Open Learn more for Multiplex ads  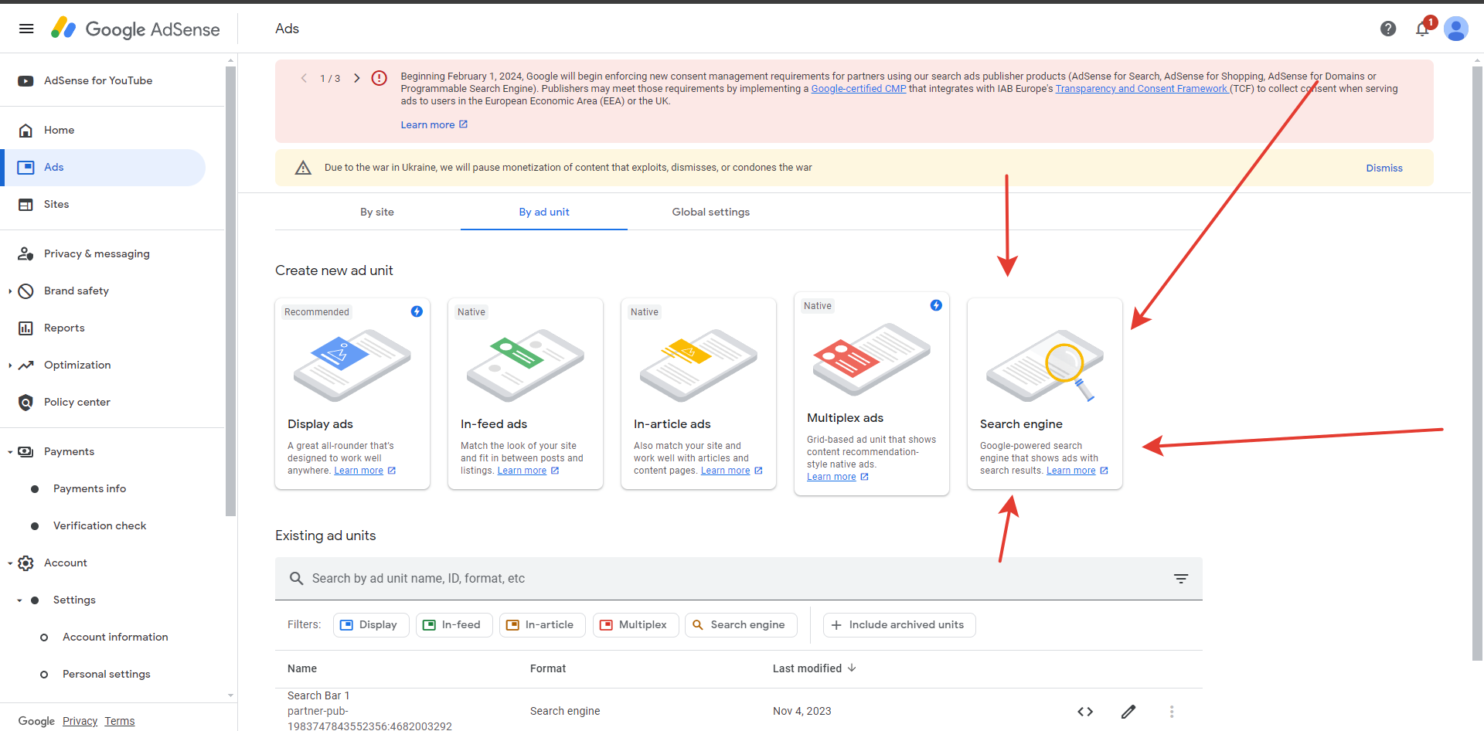tap(838, 477)
